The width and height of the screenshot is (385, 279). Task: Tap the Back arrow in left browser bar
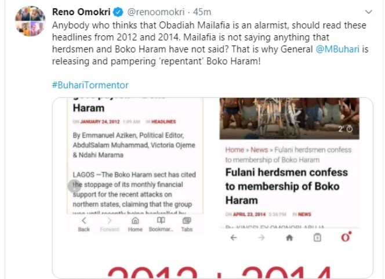pyautogui.click(x=84, y=224)
